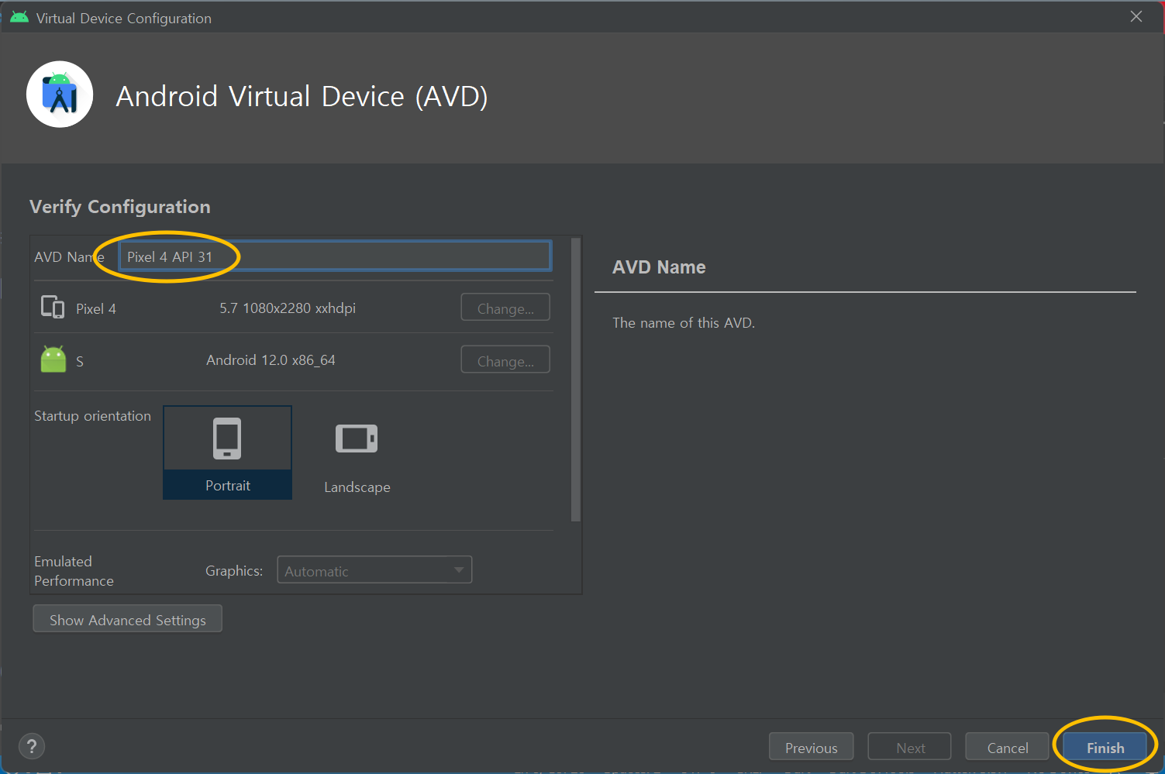Screen dimensions: 1165x774
Task: Change the Android 12.0 system image
Action: point(505,359)
